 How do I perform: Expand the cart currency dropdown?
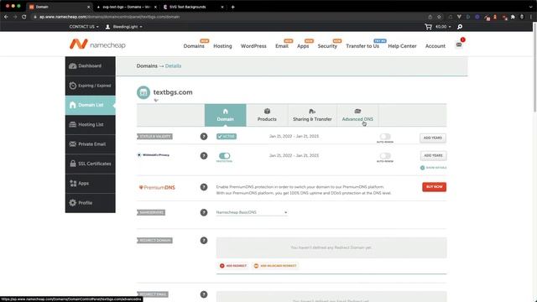click(x=443, y=27)
